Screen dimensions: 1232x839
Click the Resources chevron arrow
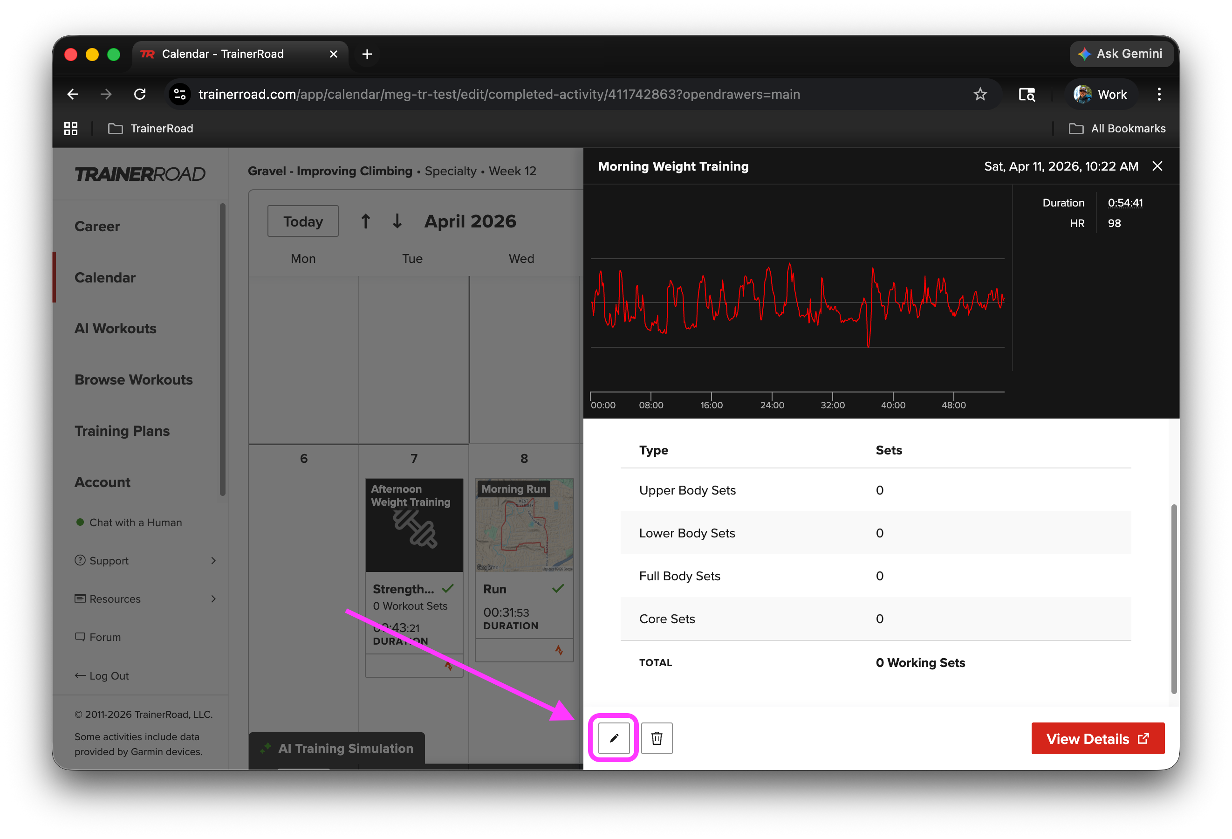coord(213,599)
